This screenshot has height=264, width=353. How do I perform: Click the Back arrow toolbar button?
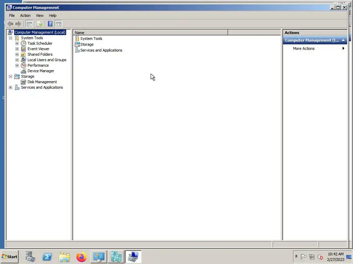(10, 24)
